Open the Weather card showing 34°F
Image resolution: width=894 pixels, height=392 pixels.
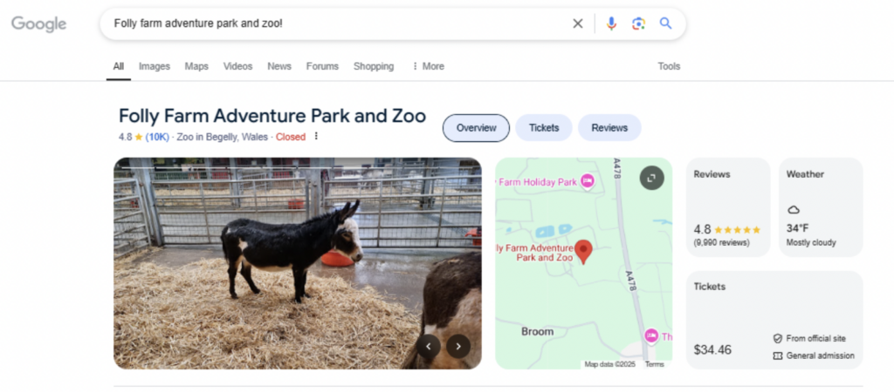[x=818, y=207]
